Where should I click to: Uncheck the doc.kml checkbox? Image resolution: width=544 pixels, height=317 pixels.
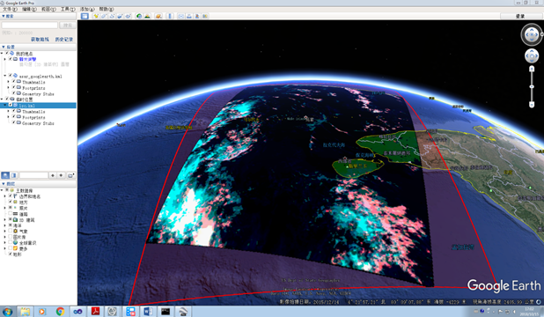point(11,105)
